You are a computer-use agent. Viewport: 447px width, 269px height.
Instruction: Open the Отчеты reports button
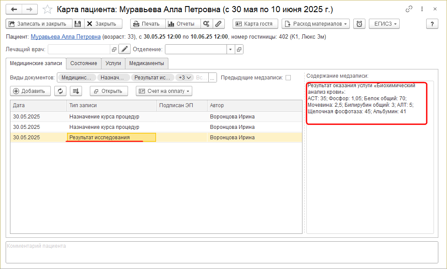pyautogui.click(x=183, y=24)
